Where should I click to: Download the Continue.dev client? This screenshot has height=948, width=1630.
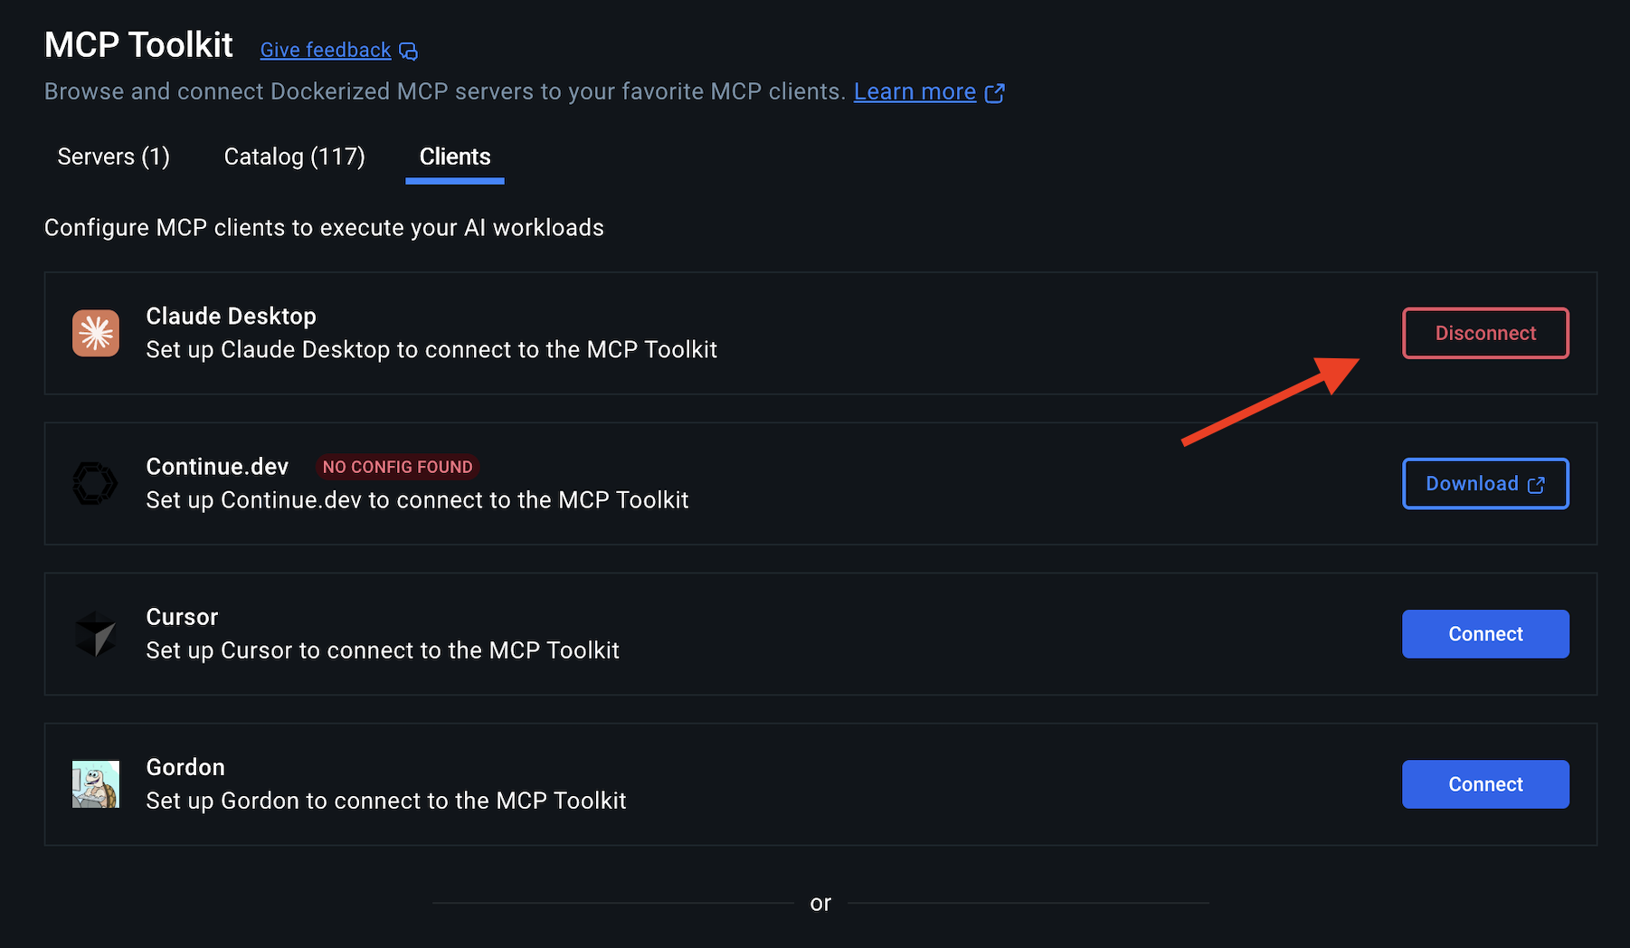[x=1473, y=484]
